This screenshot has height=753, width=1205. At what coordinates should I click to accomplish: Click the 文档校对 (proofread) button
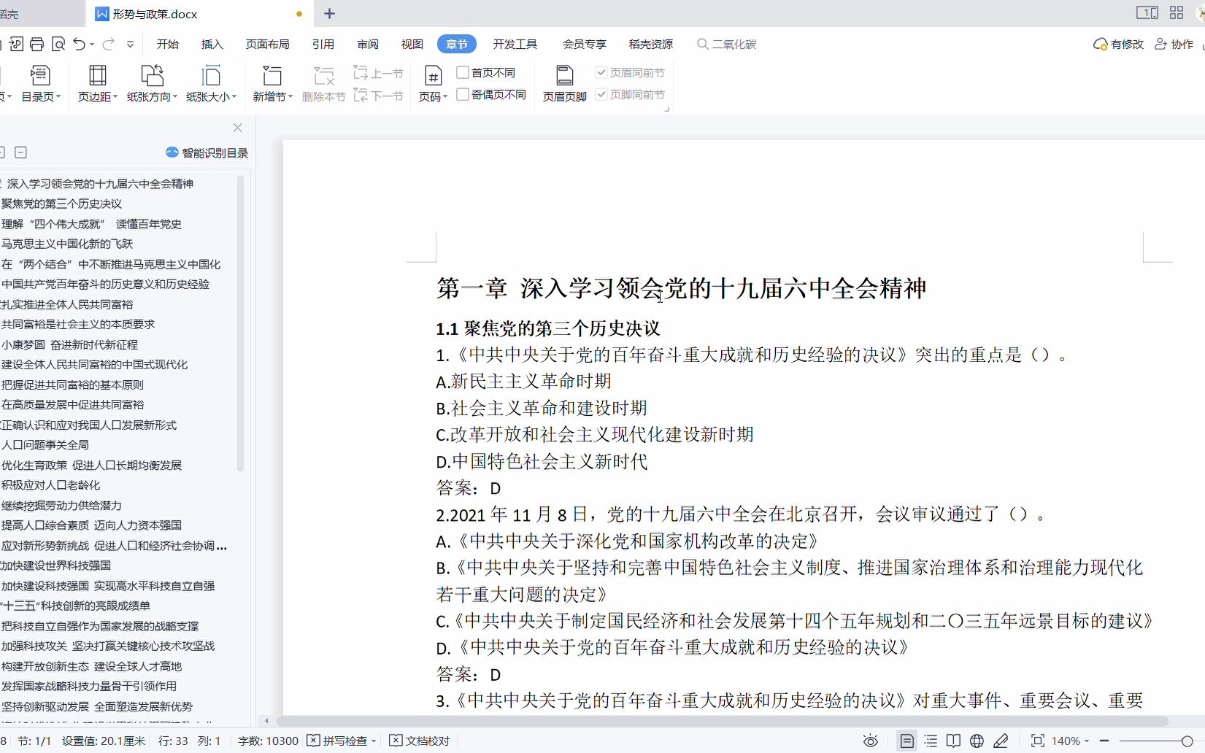tap(420, 741)
